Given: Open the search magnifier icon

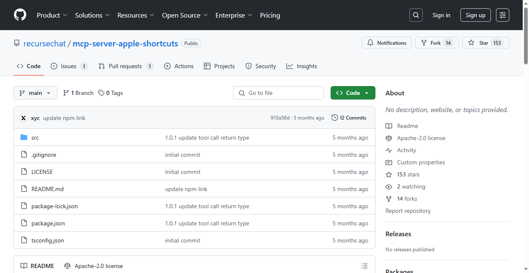Looking at the screenshot, I should click(416, 15).
